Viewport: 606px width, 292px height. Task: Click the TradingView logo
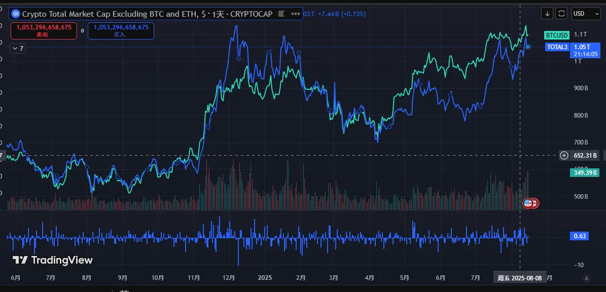click(x=53, y=260)
